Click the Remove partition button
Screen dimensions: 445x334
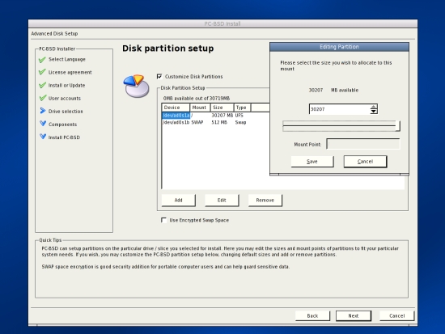pos(265,201)
